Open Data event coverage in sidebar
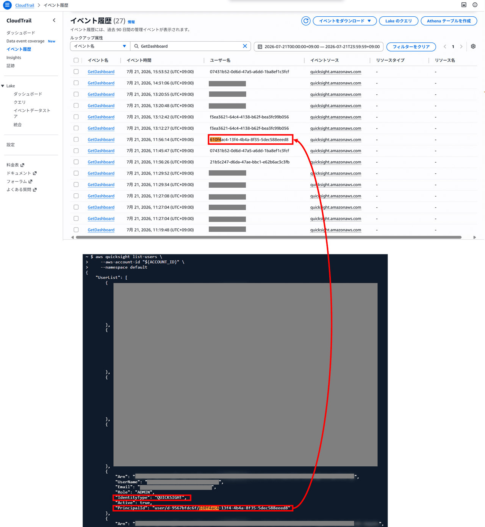The image size is (485, 527). 25,41
